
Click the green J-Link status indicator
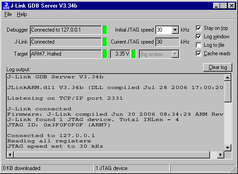pyautogui.click(x=105, y=42)
